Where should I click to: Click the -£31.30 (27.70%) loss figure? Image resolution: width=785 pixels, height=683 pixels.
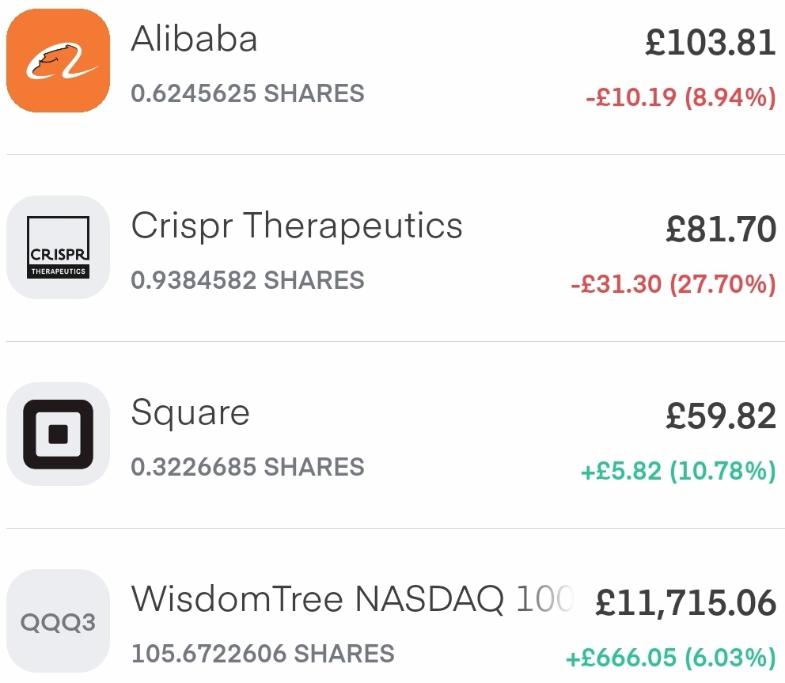point(673,285)
